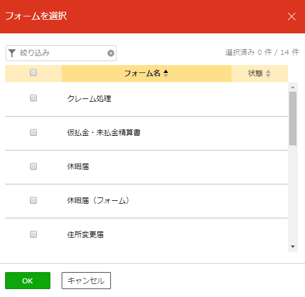Check the 仮払金・未払金精算書 checkbox
This screenshot has height=297, width=305.
click(x=33, y=132)
